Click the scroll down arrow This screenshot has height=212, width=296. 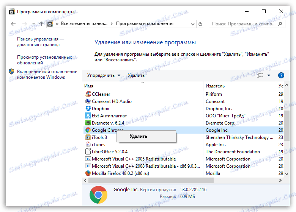coord(287,174)
